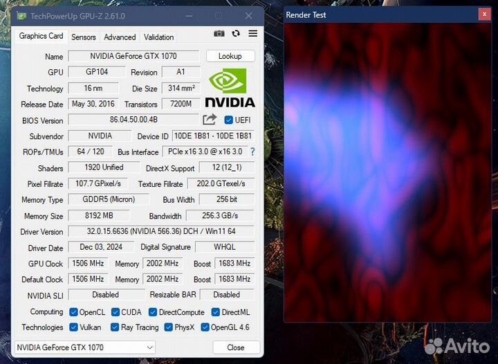Image resolution: width=498 pixels, height=364 pixels.
Task: Click the Driver Date value Dec 03, 2024
Action: (x=101, y=247)
